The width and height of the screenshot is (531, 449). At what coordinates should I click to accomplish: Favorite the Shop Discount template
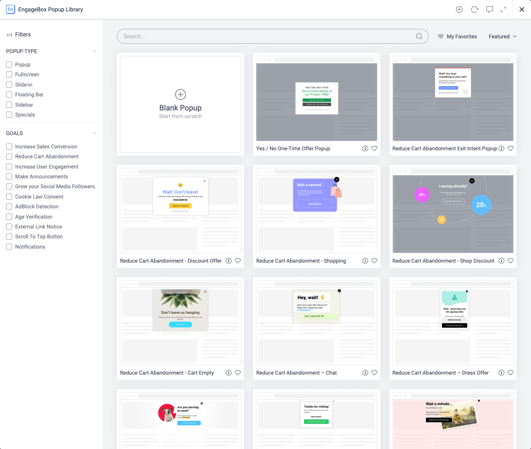(511, 261)
